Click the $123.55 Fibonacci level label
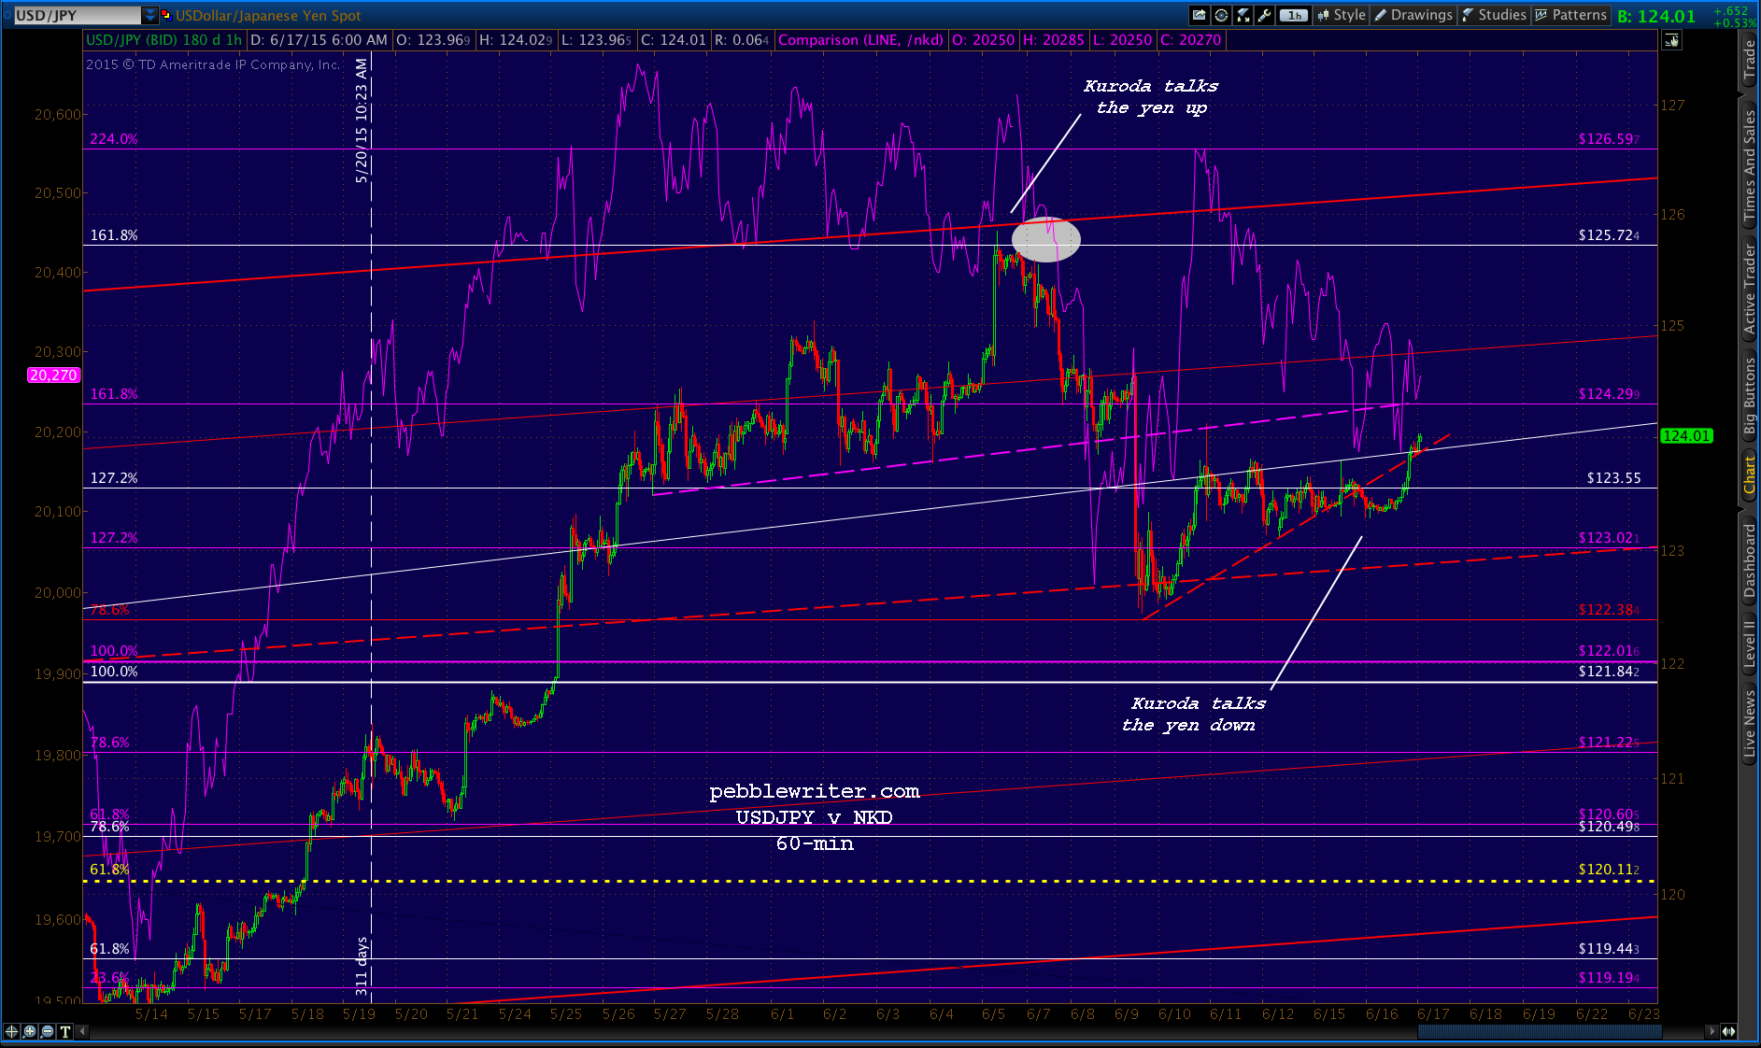Viewport: 1761px width, 1048px height. coord(1613,478)
